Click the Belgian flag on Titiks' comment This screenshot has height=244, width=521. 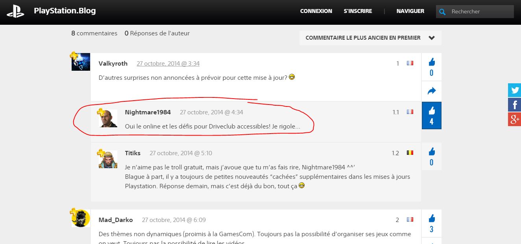coord(410,153)
